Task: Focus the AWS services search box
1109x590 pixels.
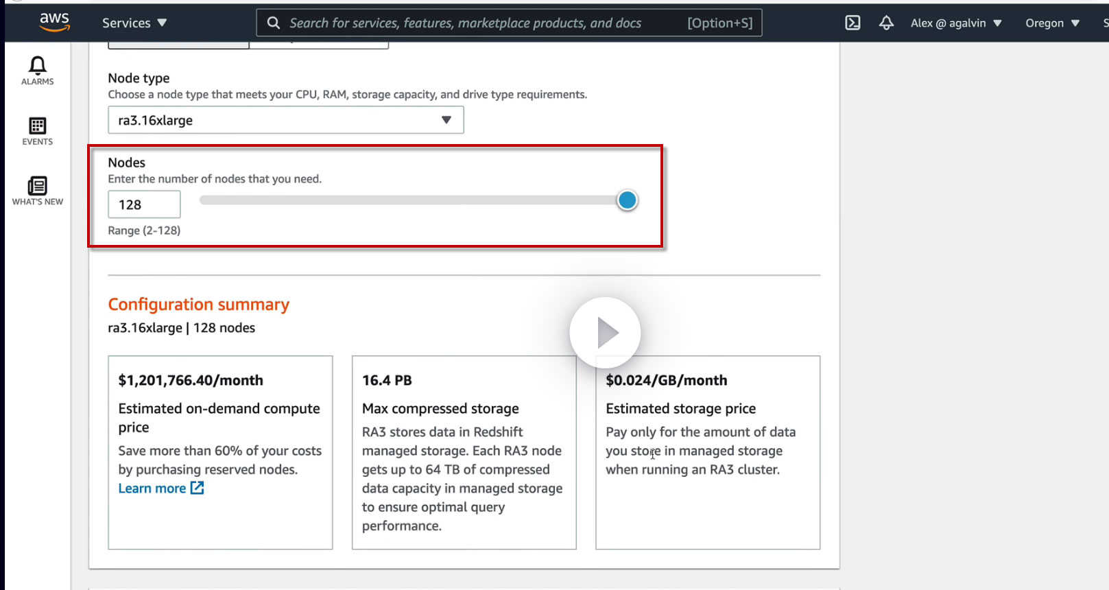Action: coord(509,23)
